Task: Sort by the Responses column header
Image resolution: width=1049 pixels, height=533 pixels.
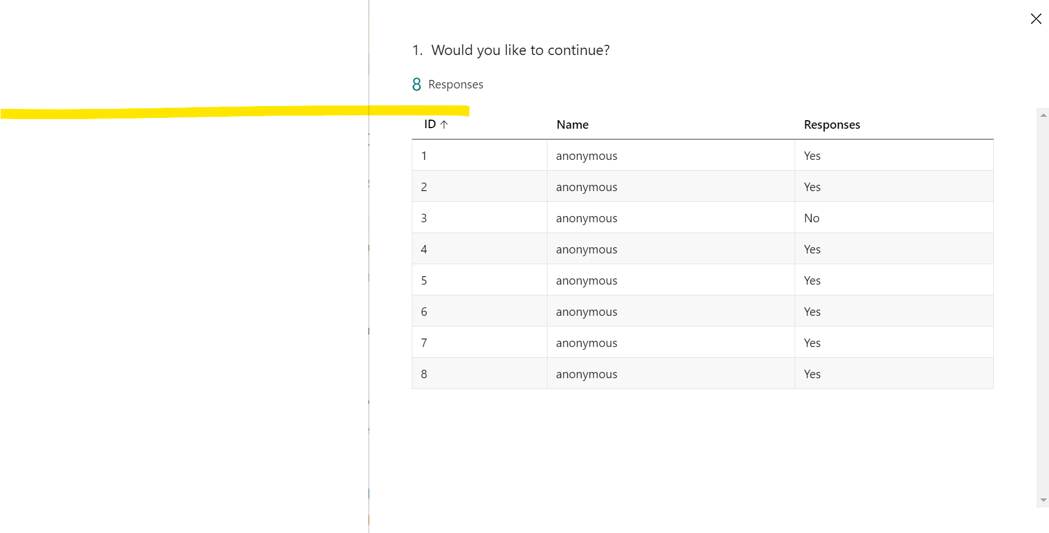Action: click(831, 124)
